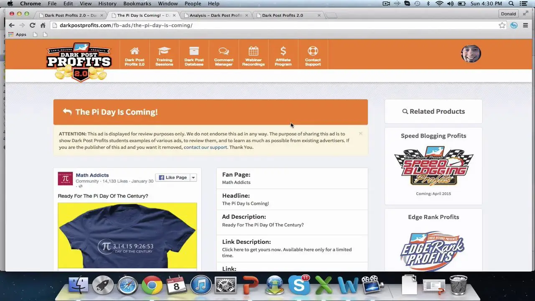Open the Apps bookmarks shortcut
This screenshot has height=301, width=535.
pyautogui.click(x=17, y=34)
